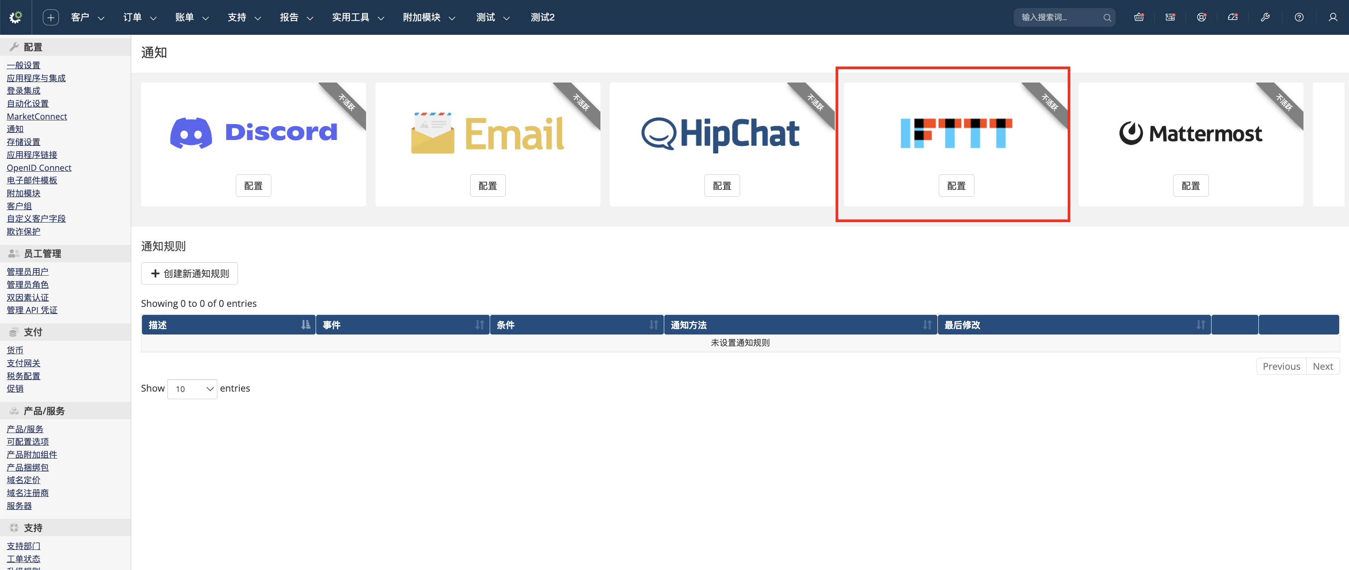The image size is (1349, 570).
Task: Open 管理 API 凭证 sidebar link
Action: (32, 310)
